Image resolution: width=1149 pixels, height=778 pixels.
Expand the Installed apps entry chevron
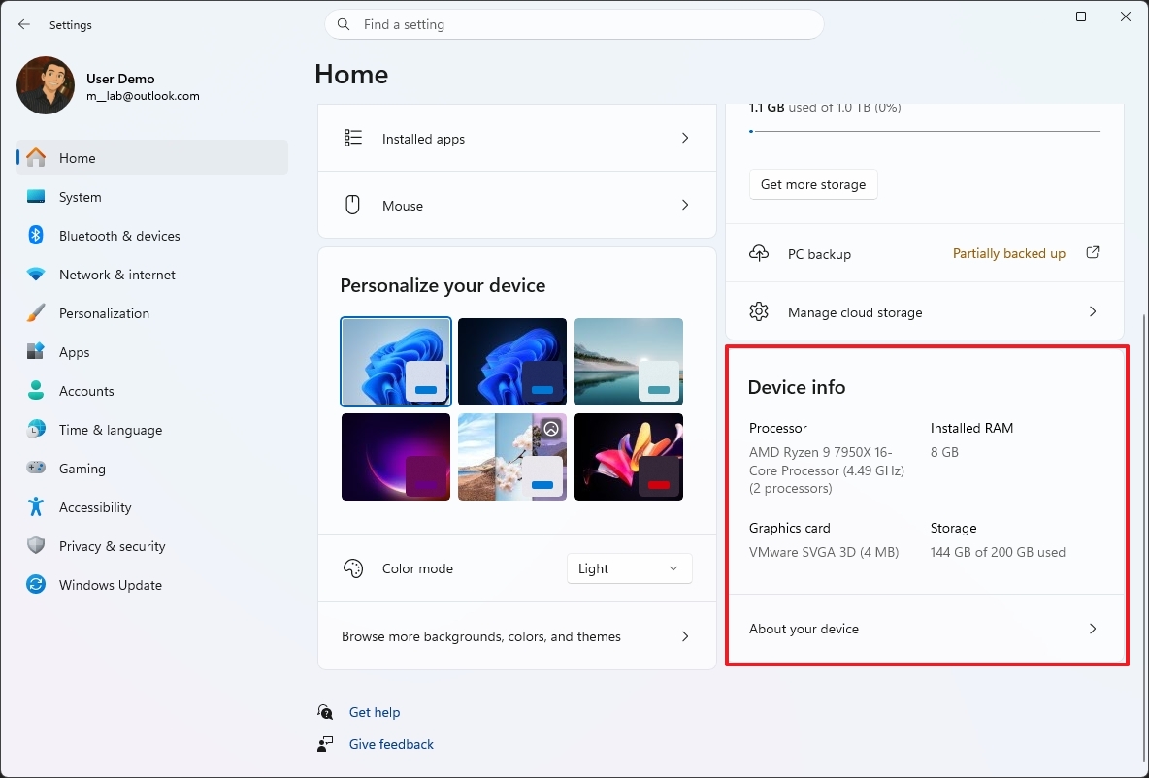(x=685, y=139)
